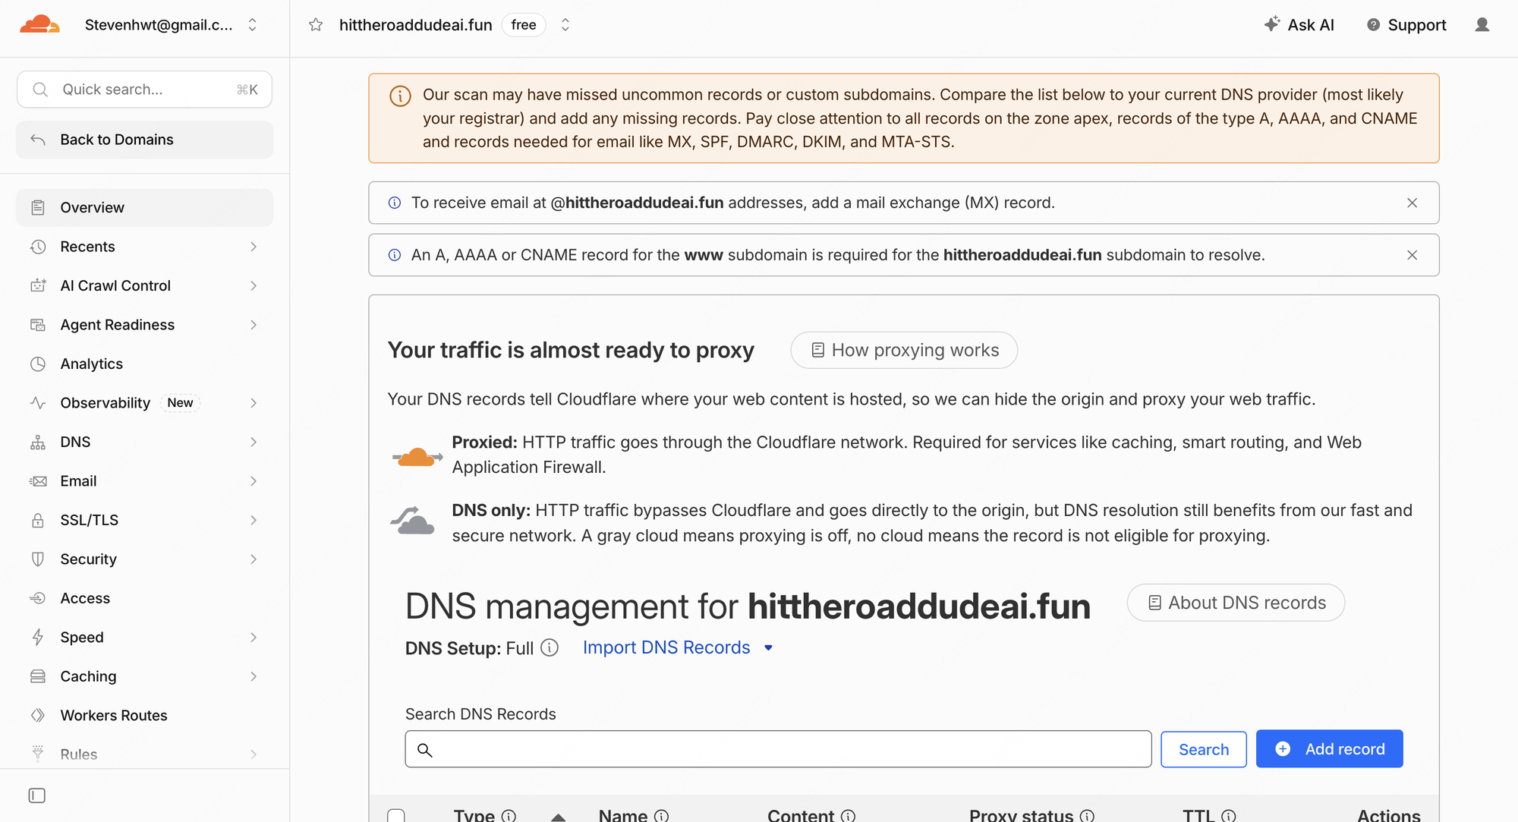Expand the SSL/TLS section chevron
The height and width of the screenshot is (822, 1518).
253,520
